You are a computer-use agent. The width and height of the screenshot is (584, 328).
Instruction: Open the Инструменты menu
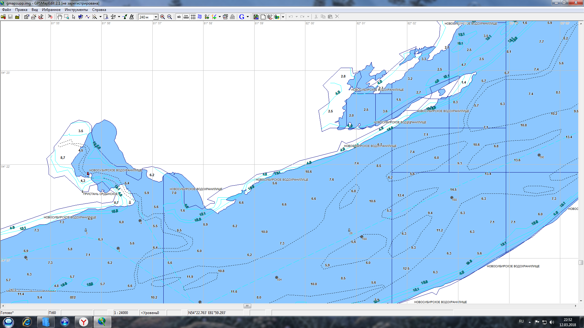pos(76,10)
